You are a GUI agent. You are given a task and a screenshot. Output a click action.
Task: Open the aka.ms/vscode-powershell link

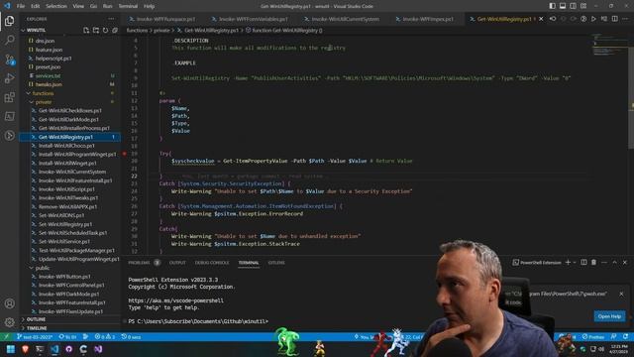coord(176,300)
